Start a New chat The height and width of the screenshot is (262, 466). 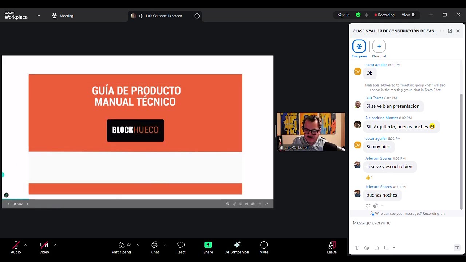pos(379,49)
